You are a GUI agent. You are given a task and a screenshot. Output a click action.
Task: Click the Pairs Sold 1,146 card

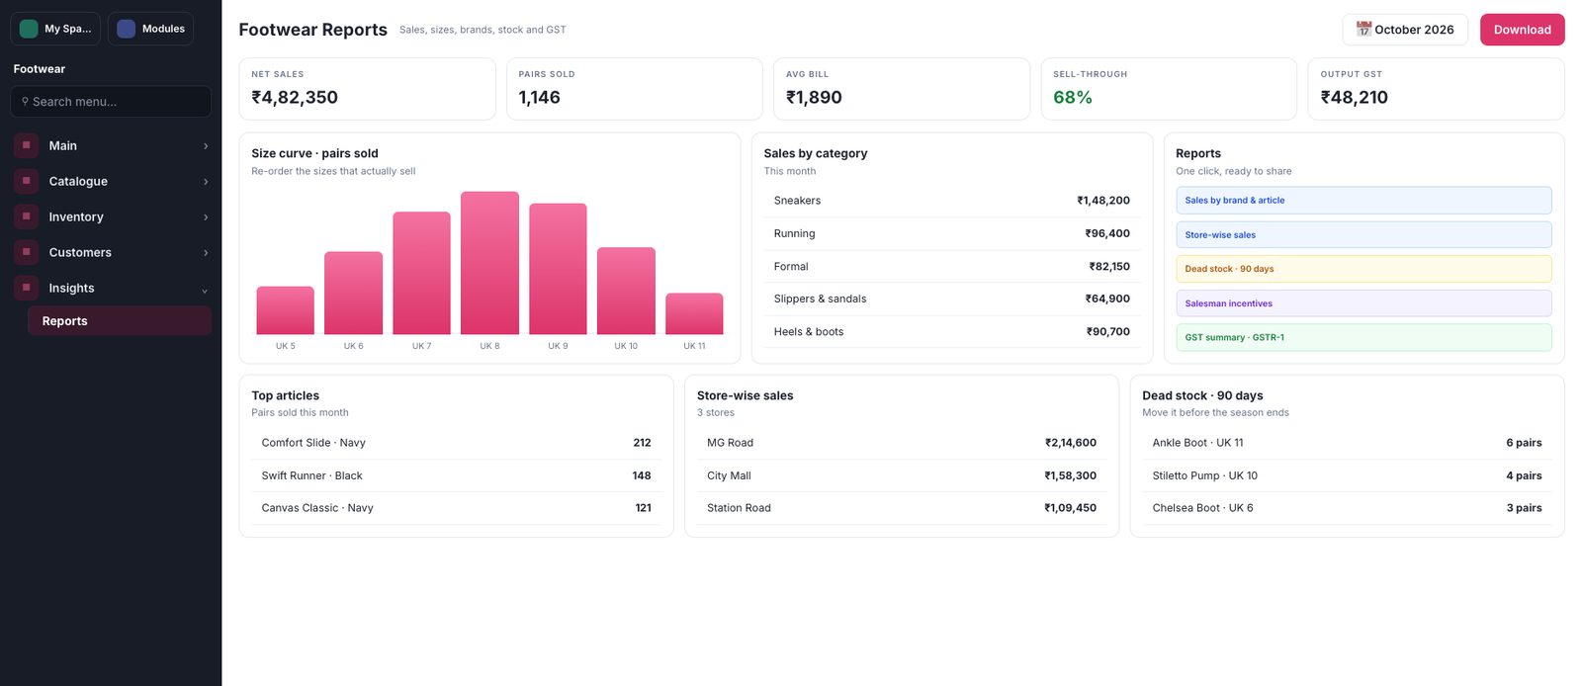635,89
